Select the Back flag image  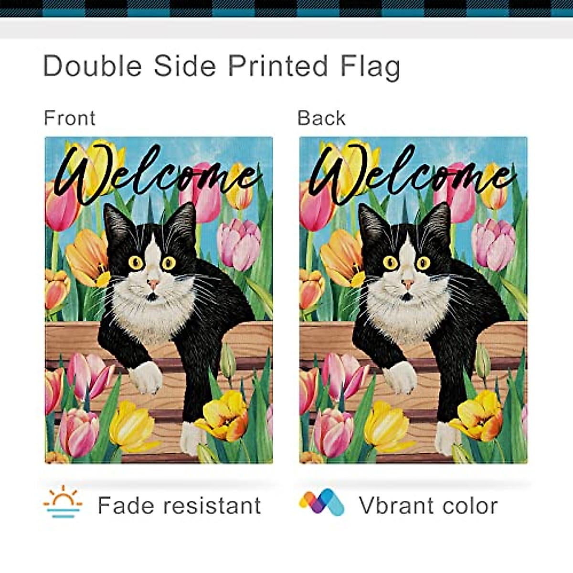pos(413,300)
